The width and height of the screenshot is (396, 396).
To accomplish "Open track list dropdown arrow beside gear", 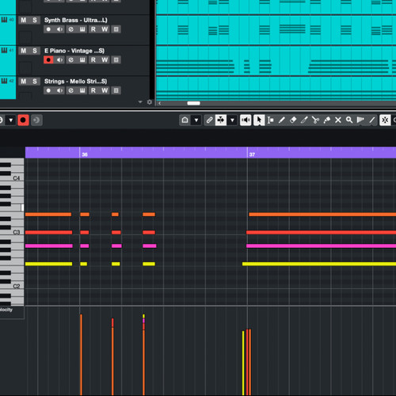I will (x=140, y=102).
